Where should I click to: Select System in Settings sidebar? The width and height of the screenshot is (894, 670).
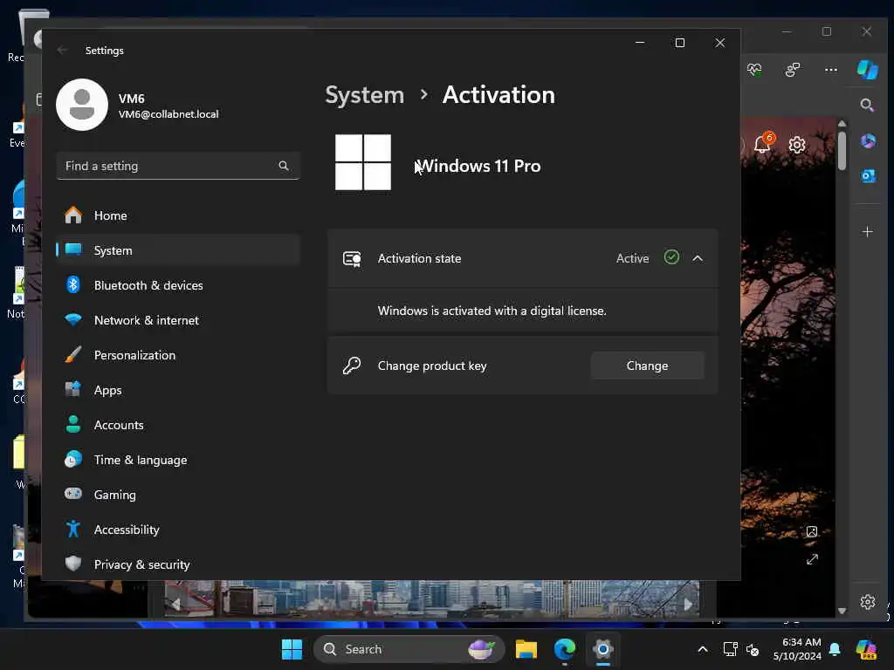(x=178, y=250)
